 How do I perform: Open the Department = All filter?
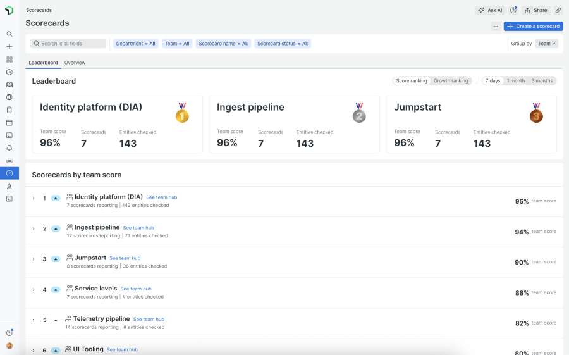click(136, 44)
